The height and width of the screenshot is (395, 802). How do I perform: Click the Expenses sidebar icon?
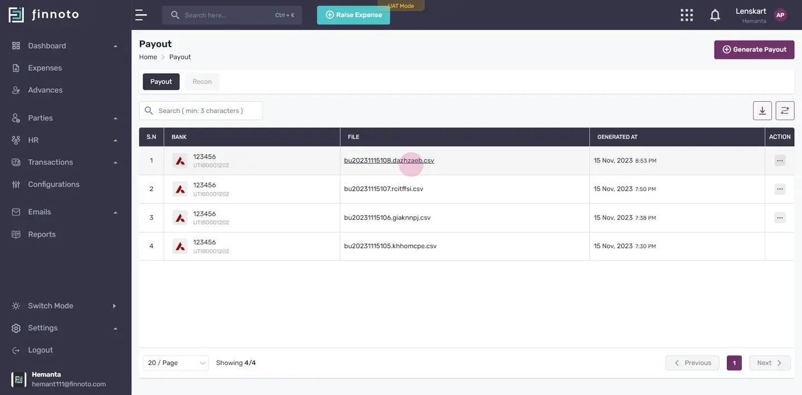pyautogui.click(x=16, y=68)
